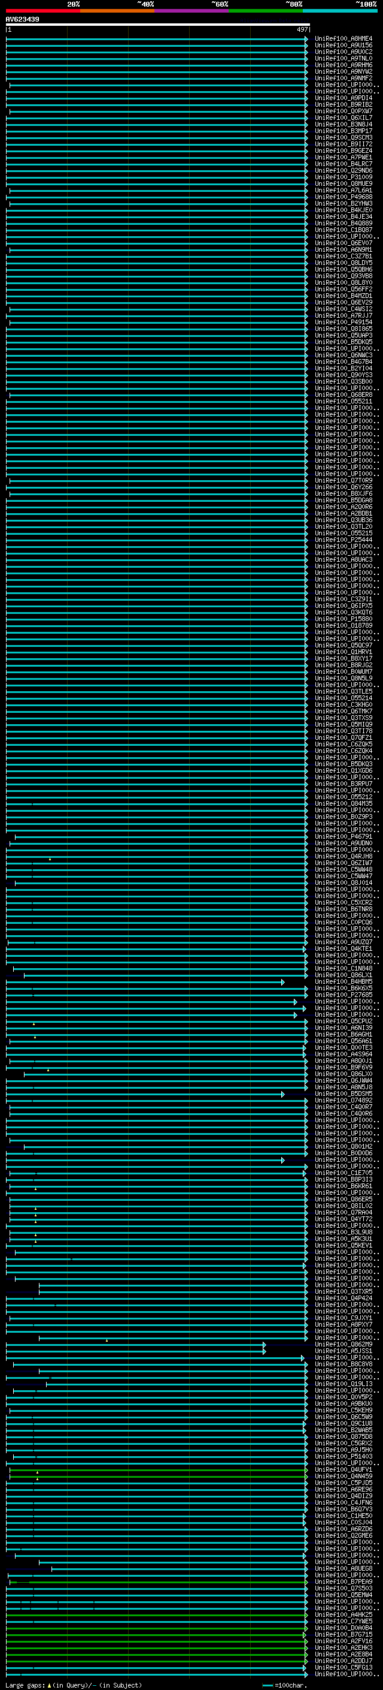Select label UniRef100_A6RE96

point(344,1489)
